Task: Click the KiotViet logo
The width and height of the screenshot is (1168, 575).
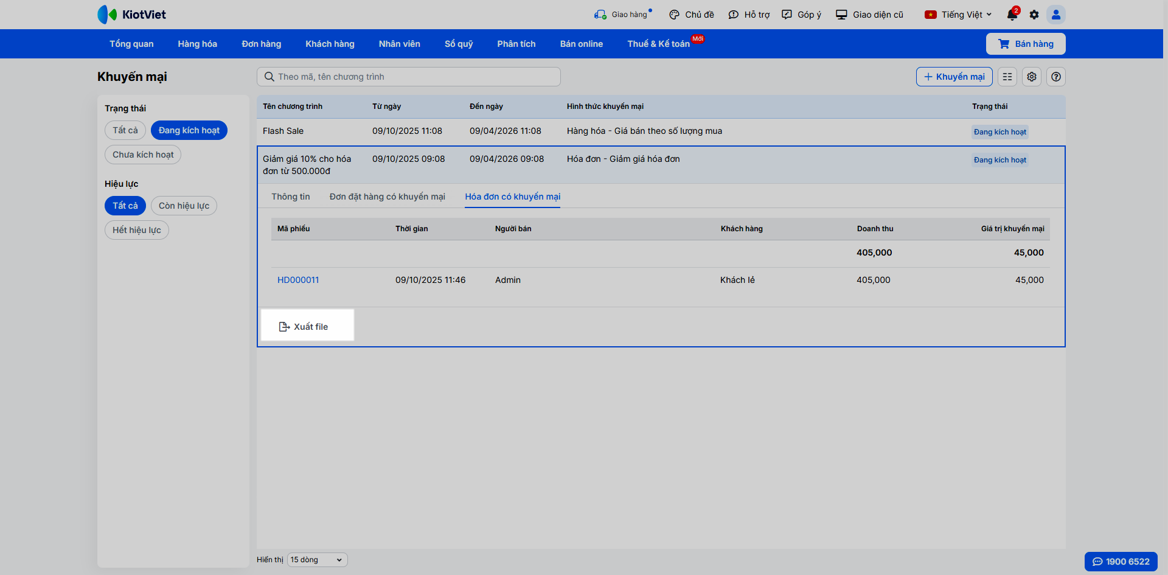Action: (131, 15)
